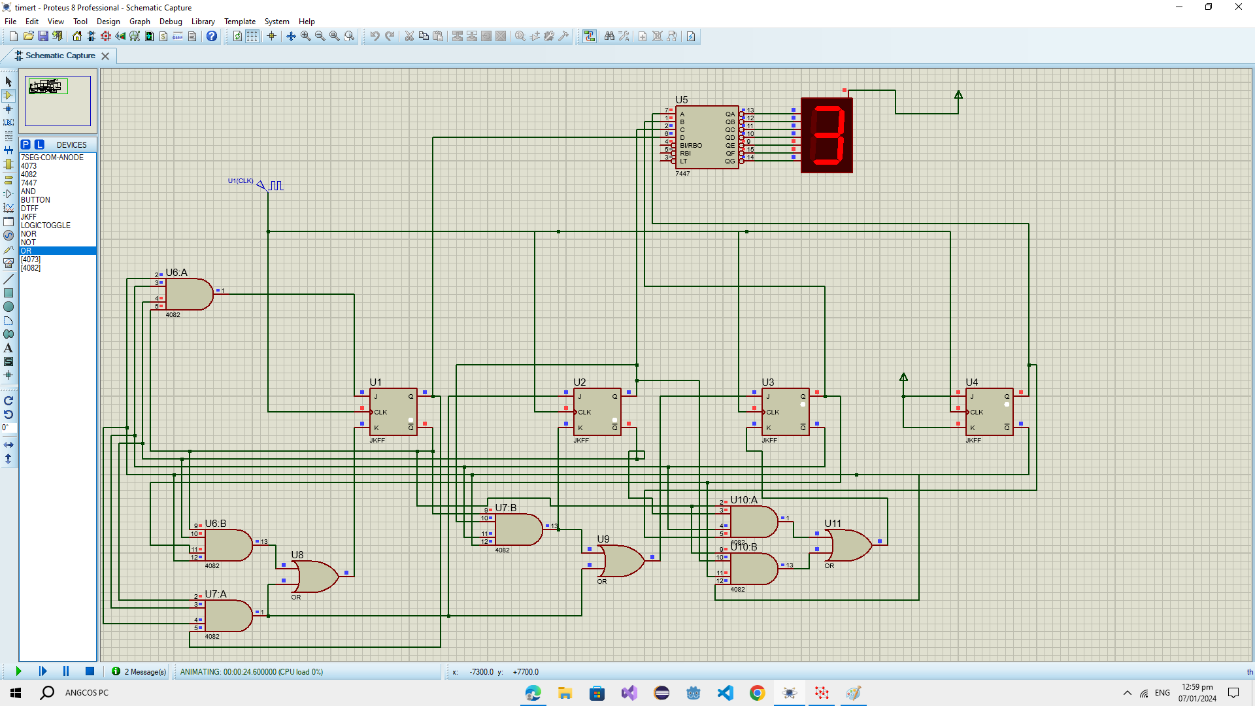
Task: Select 2D Graphics Line tool
Action: point(8,279)
